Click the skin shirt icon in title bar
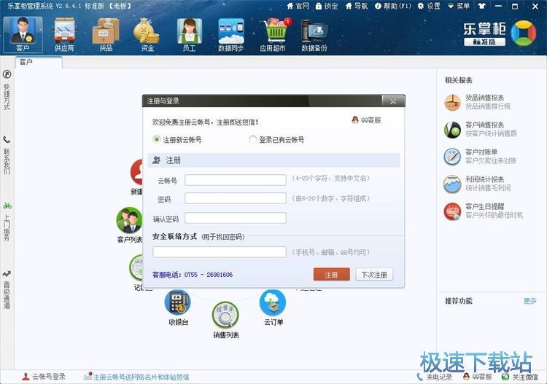547x384 pixels. 482,6
